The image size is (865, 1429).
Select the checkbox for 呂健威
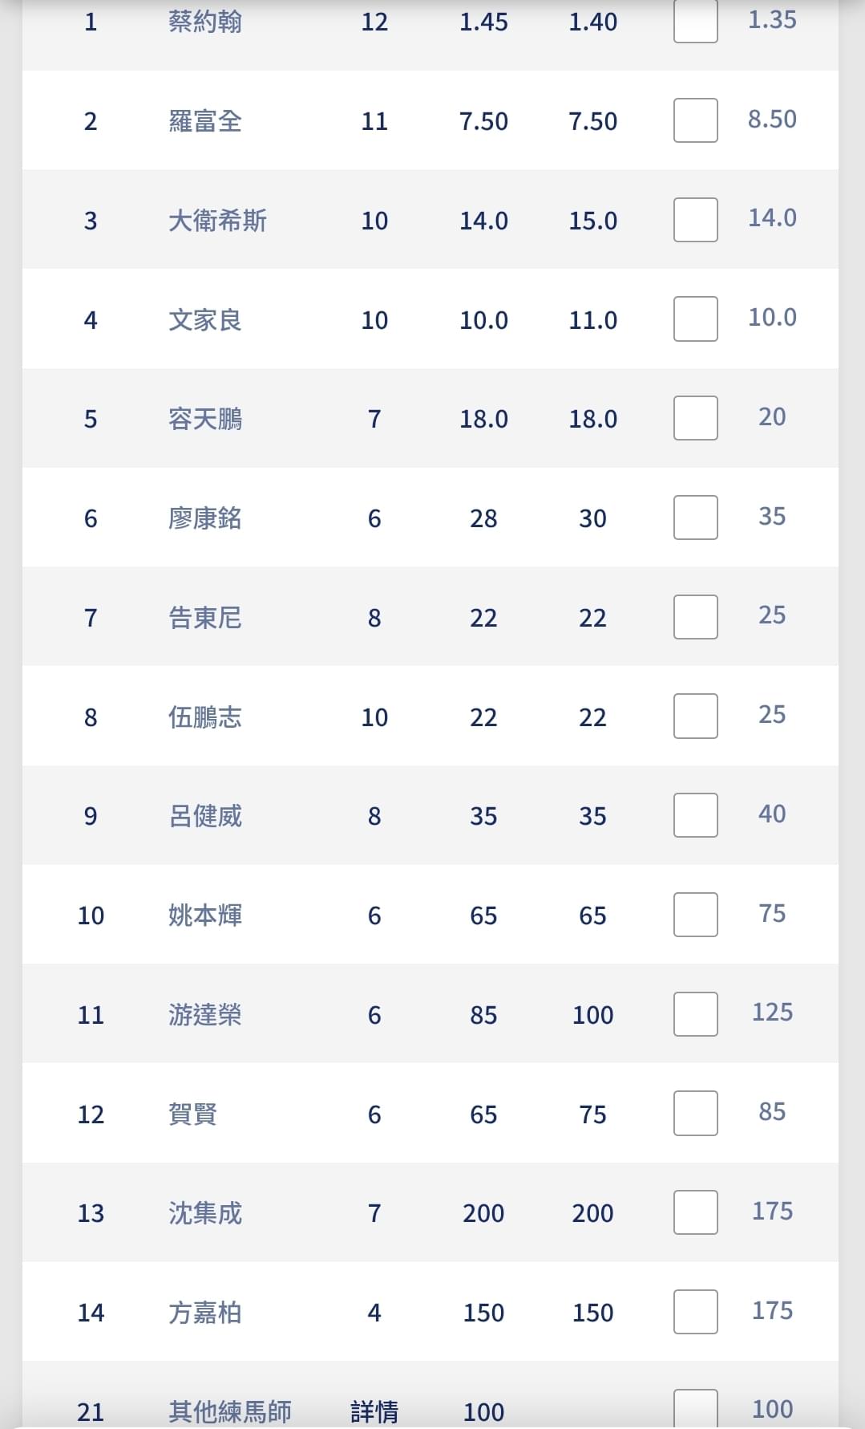695,815
